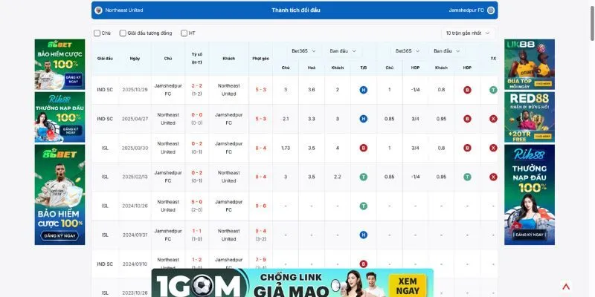Click the away odds value 2.2
Screen dimensions: 595x297
(x=338, y=177)
